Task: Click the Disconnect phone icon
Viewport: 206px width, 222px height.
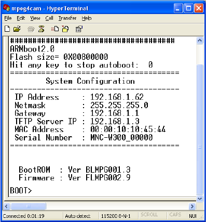Action: 42,29
